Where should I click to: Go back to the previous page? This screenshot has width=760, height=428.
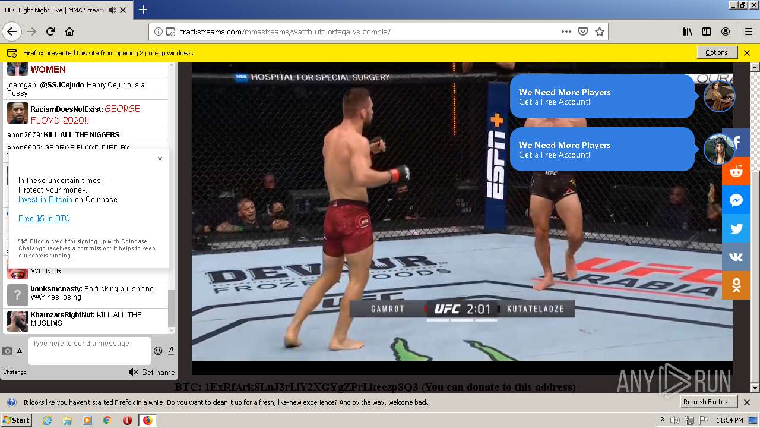pos(12,32)
